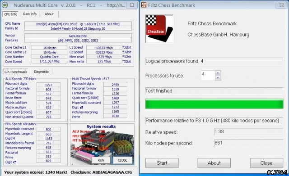This screenshot has height=176, width=289.
Task: Click the Logical processors found: 4 field
Action: (214, 61)
